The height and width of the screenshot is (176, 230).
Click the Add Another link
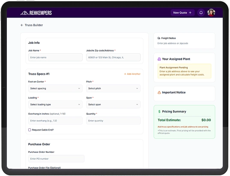point(132,74)
